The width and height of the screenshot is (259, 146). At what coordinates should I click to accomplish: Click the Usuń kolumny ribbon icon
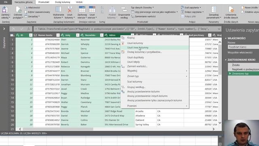click(x=70, y=10)
